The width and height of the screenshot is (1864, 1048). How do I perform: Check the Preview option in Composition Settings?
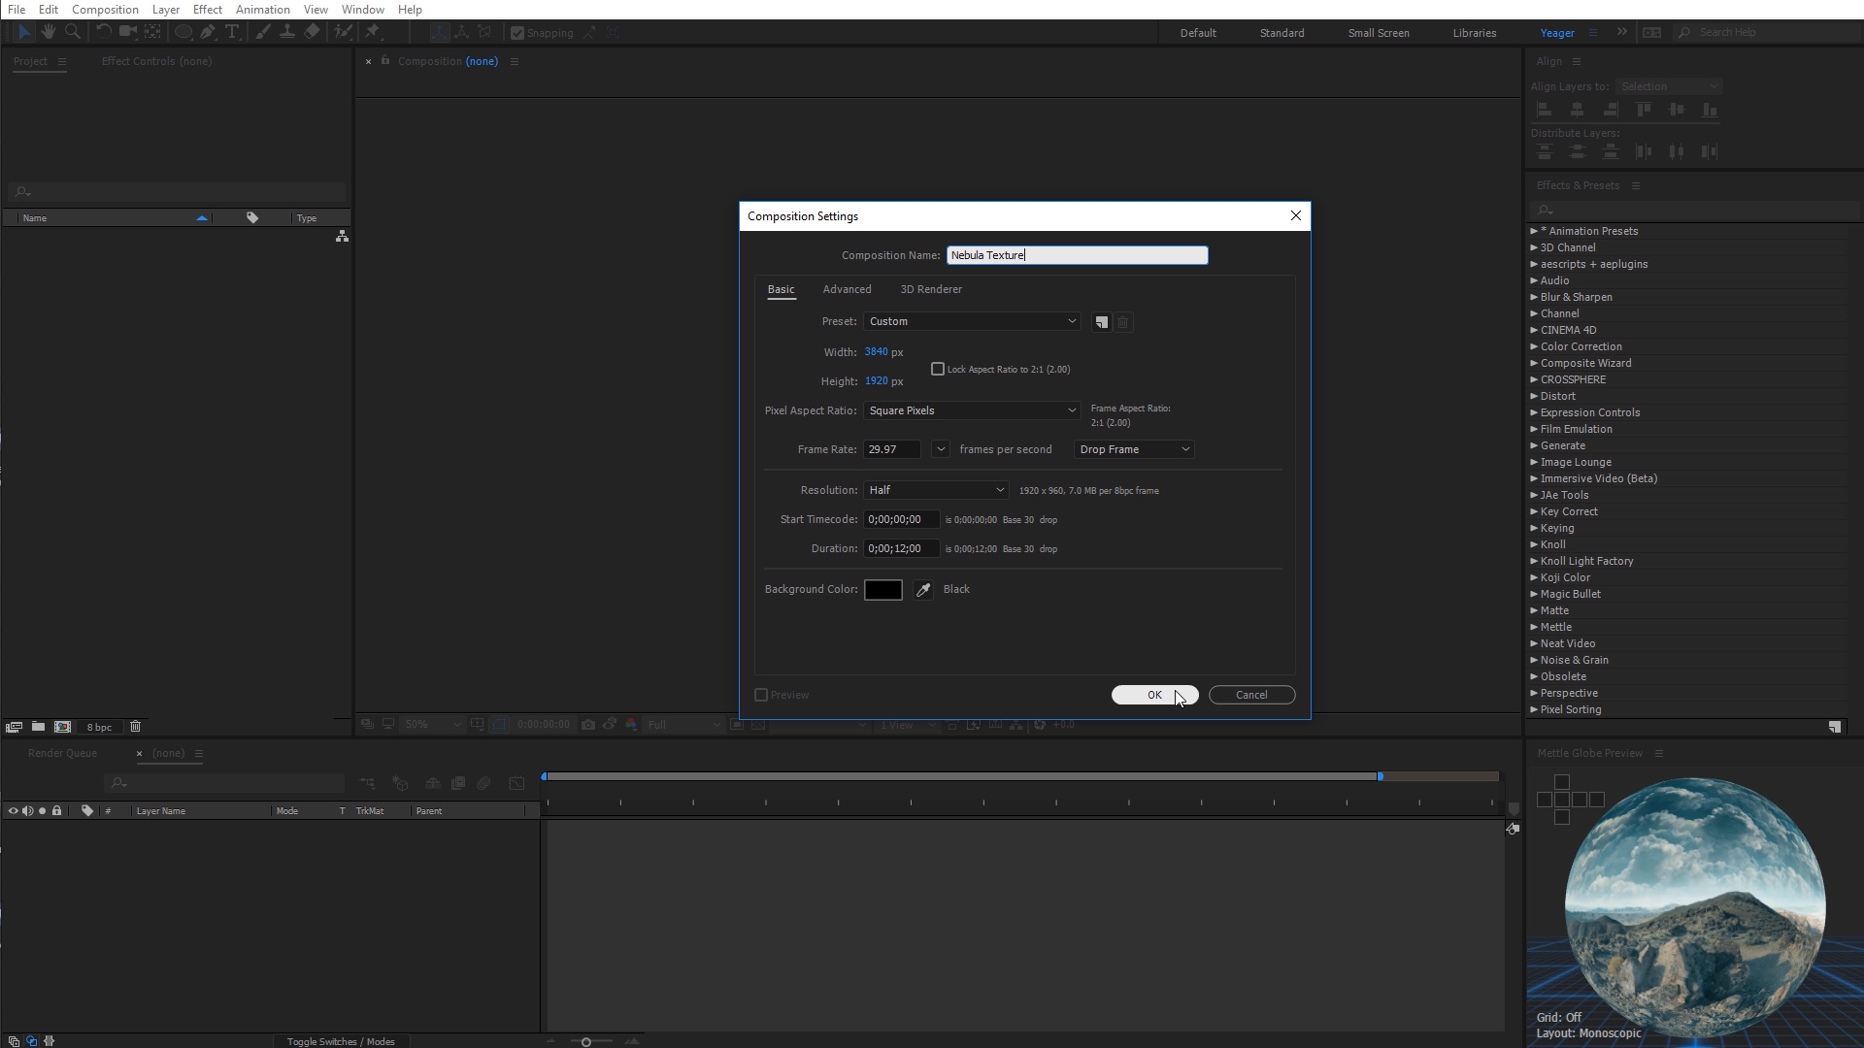click(x=760, y=695)
